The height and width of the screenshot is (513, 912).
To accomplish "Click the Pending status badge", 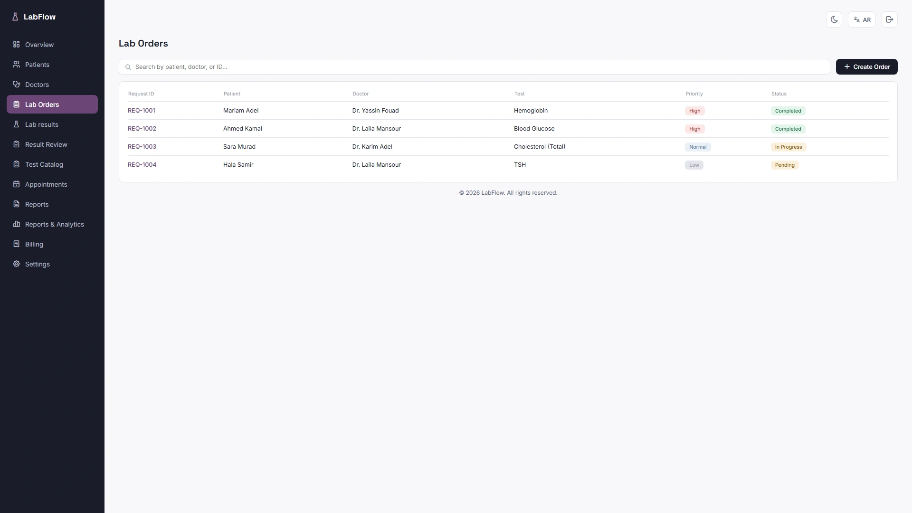I will pyautogui.click(x=785, y=165).
